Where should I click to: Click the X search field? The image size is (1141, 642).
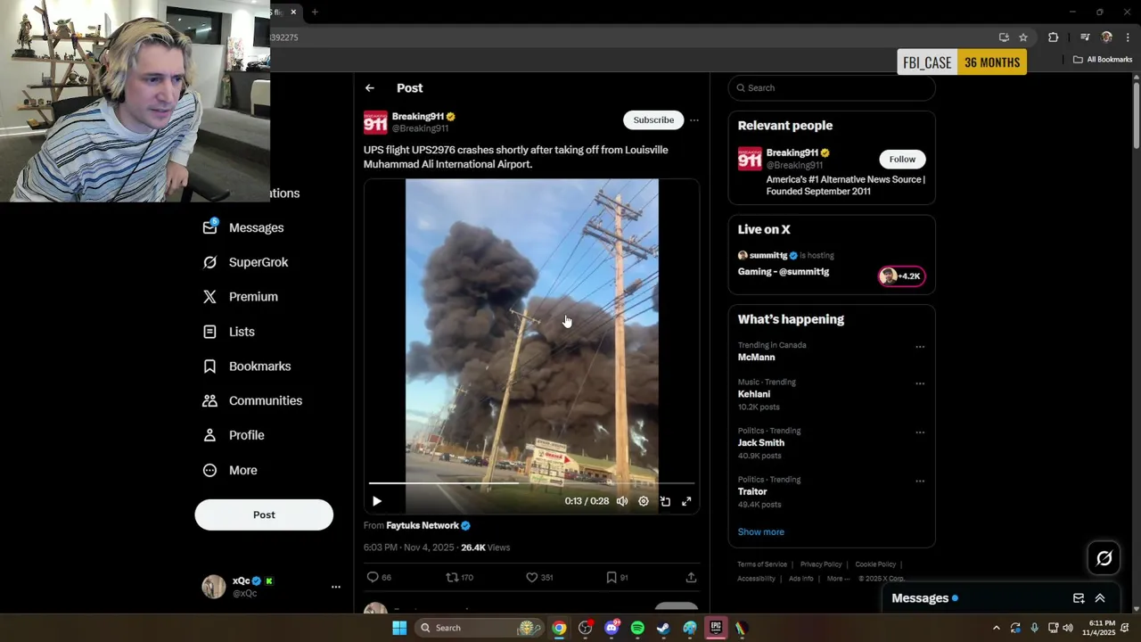pos(832,87)
